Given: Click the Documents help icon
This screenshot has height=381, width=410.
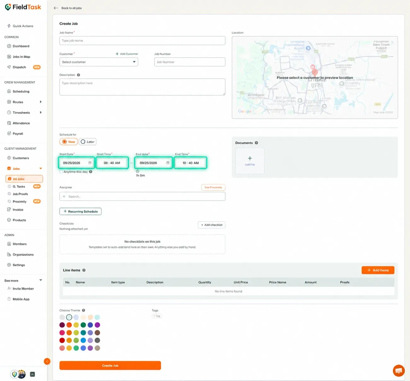Looking at the screenshot, I should [256, 143].
